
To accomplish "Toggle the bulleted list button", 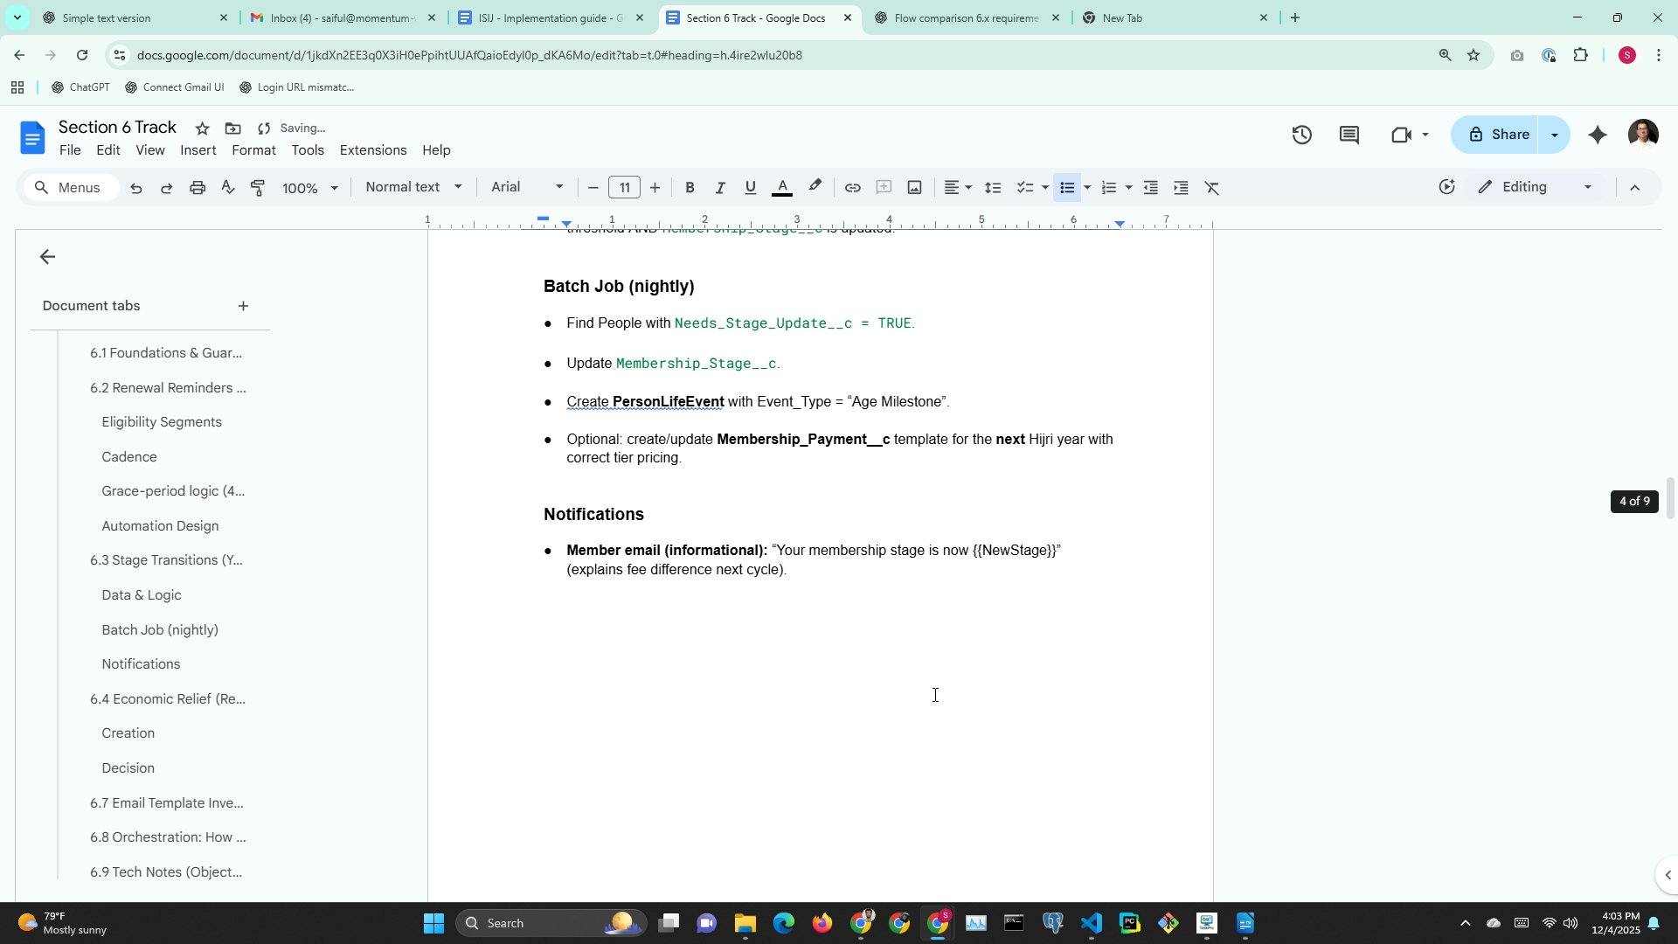I will pos(1066,188).
